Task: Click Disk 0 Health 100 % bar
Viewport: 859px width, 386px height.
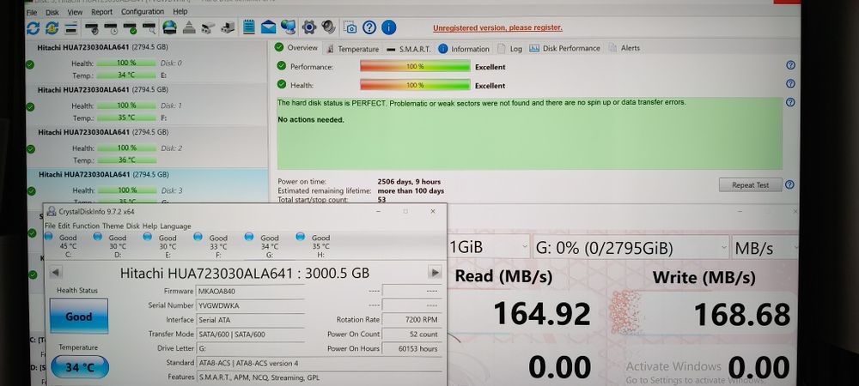Action: [x=126, y=63]
